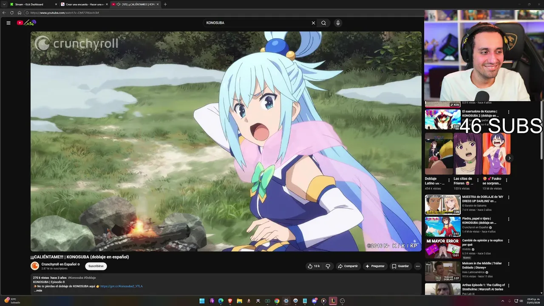Close the Stream - Kick Dashboard tab
544x306 pixels.
point(56,4)
